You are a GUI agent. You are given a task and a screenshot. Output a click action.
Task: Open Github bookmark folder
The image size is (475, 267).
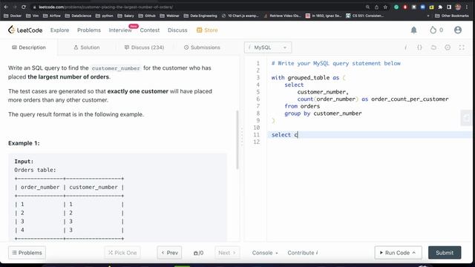[147, 16]
